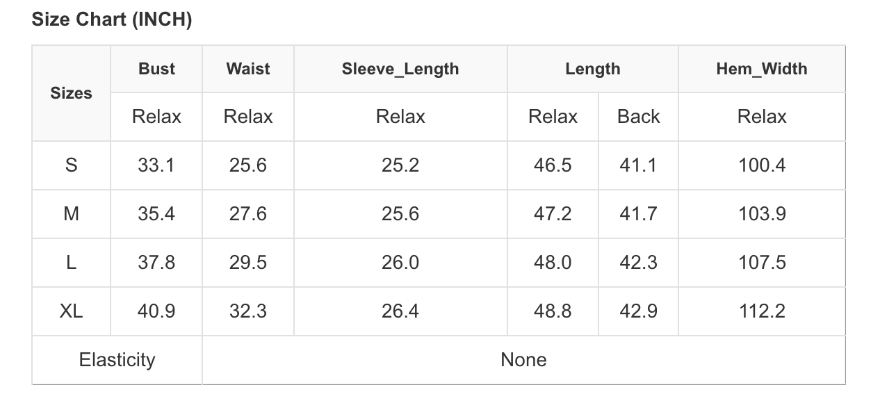Select the Sleeve_Length column header
This screenshot has height=410, width=880.
point(400,69)
